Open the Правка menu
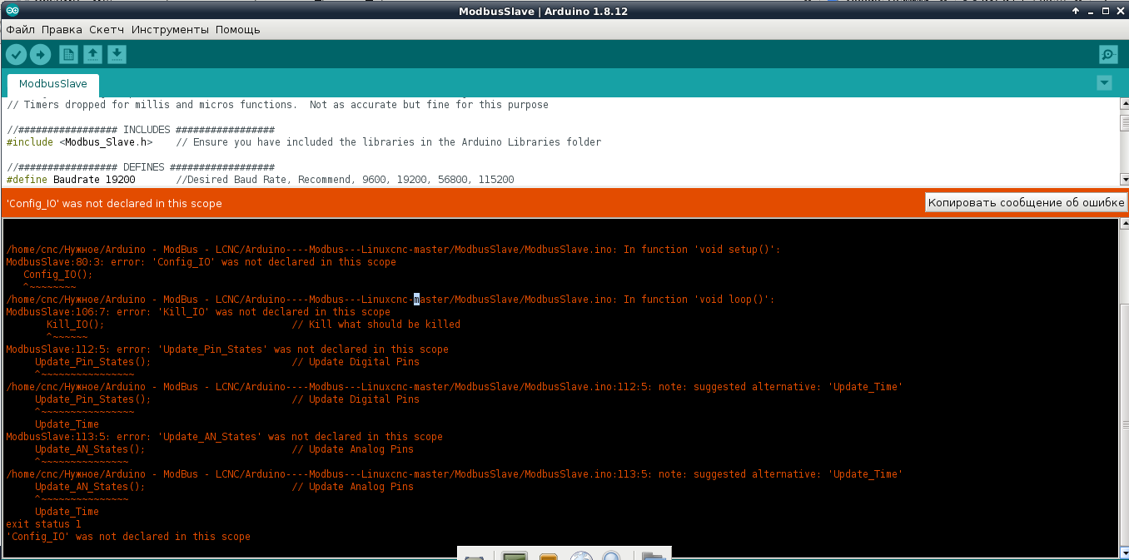Viewport: 1129px width, 560px height. [x=62, y=29]
